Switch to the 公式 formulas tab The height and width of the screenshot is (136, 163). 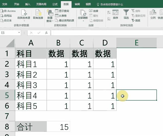(x=55, y=4)
